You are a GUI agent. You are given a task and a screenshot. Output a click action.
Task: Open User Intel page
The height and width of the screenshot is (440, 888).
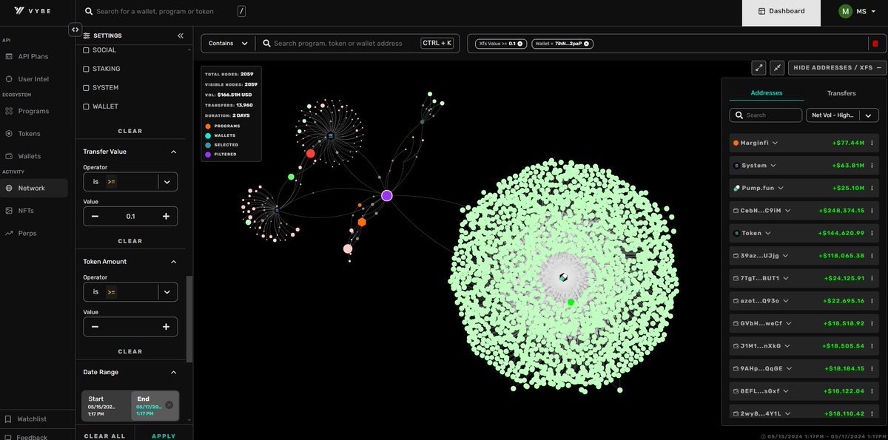click(x=34, y=78)
